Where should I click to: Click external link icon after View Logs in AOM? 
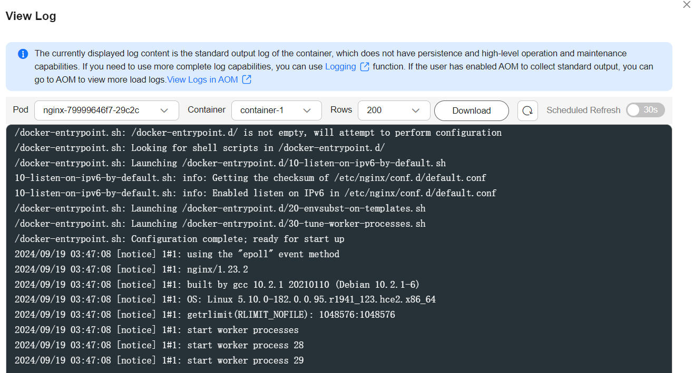coord(246,80)
